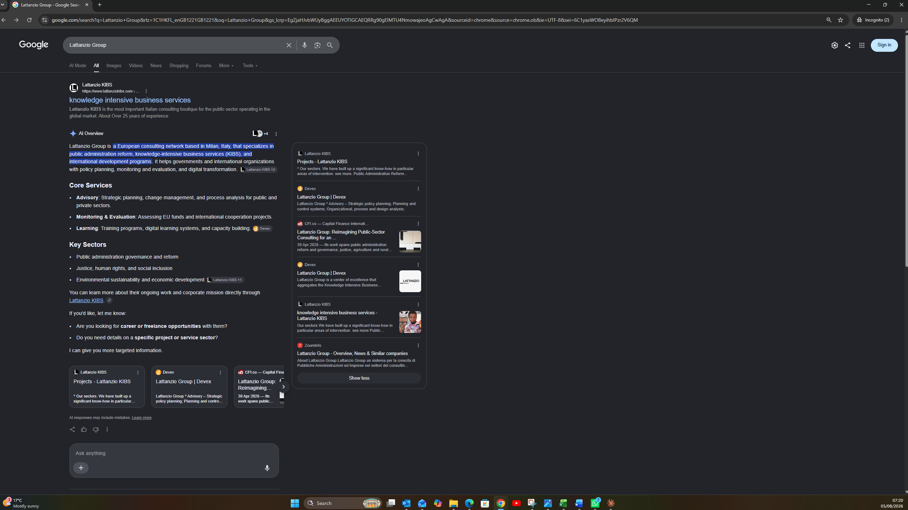The image size is (908, 510).
Task: Switch to Videos tab
Action: (x=136, y=66)
